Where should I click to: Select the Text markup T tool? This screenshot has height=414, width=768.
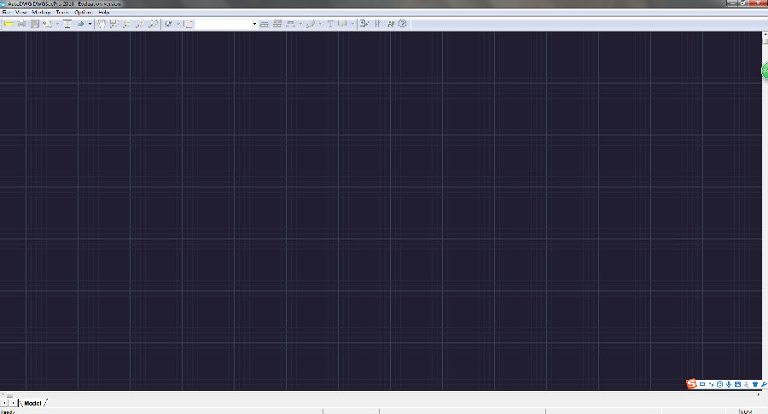[330, 24]
